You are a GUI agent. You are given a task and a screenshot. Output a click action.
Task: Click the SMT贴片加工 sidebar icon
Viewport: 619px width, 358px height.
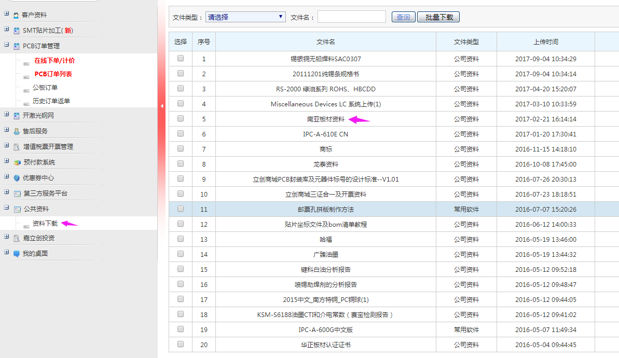pos(17,31)
